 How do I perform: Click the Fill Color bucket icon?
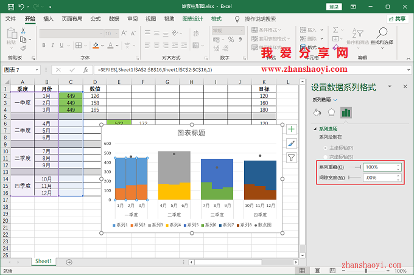pyautogui.click(x=96, y=46)
